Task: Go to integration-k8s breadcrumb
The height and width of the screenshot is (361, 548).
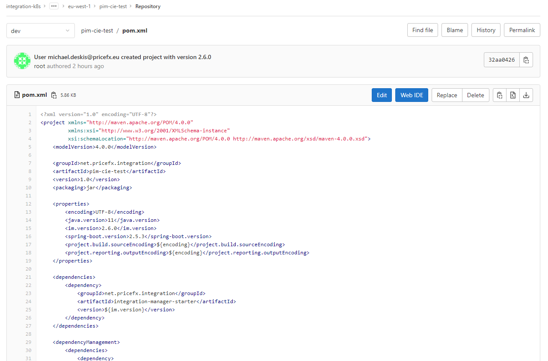Action: coord(24,6)
